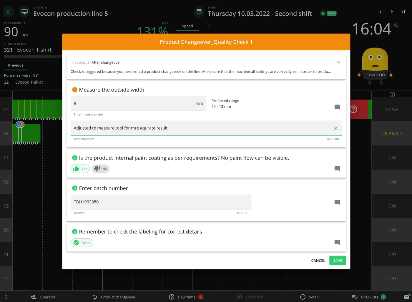Open the mail icon in the bottom bar
412x302 pixels.
[406, 297]
